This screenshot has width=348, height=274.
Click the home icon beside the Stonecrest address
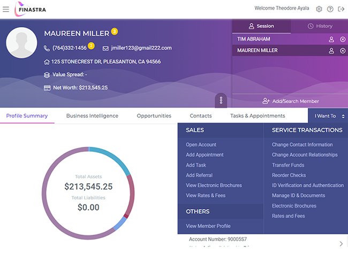point(47,62)
